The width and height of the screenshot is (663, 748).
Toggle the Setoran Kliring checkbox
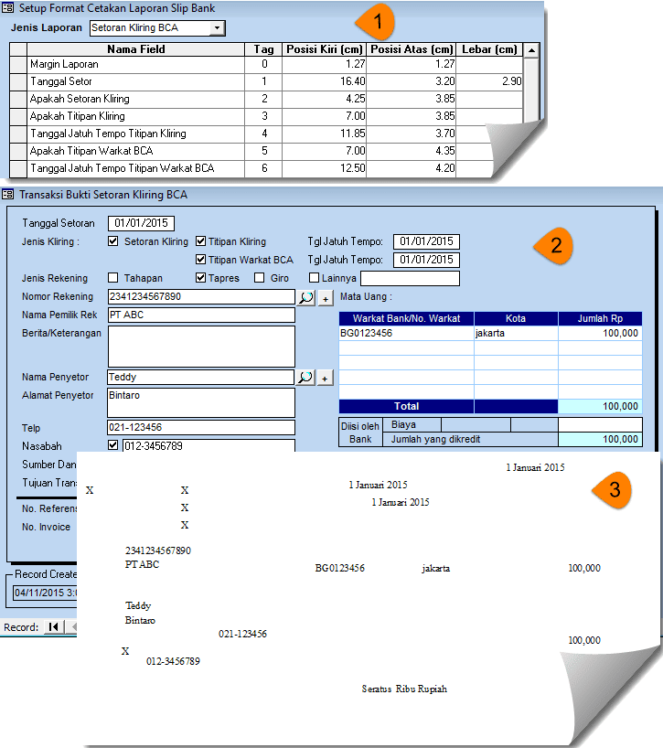coord(113,241)
